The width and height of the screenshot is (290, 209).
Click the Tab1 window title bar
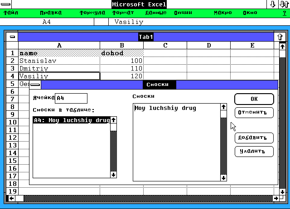click(x=146, y=37)
